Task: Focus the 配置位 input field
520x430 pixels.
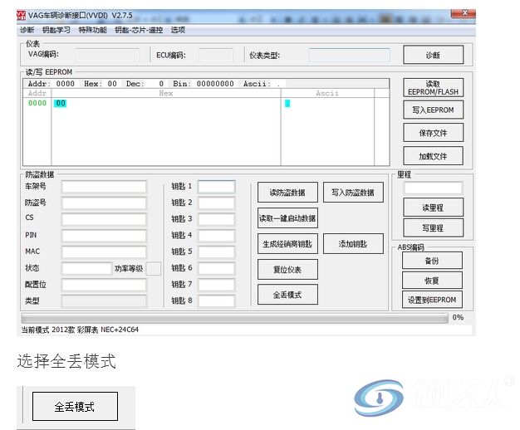Action: point(104,285)
